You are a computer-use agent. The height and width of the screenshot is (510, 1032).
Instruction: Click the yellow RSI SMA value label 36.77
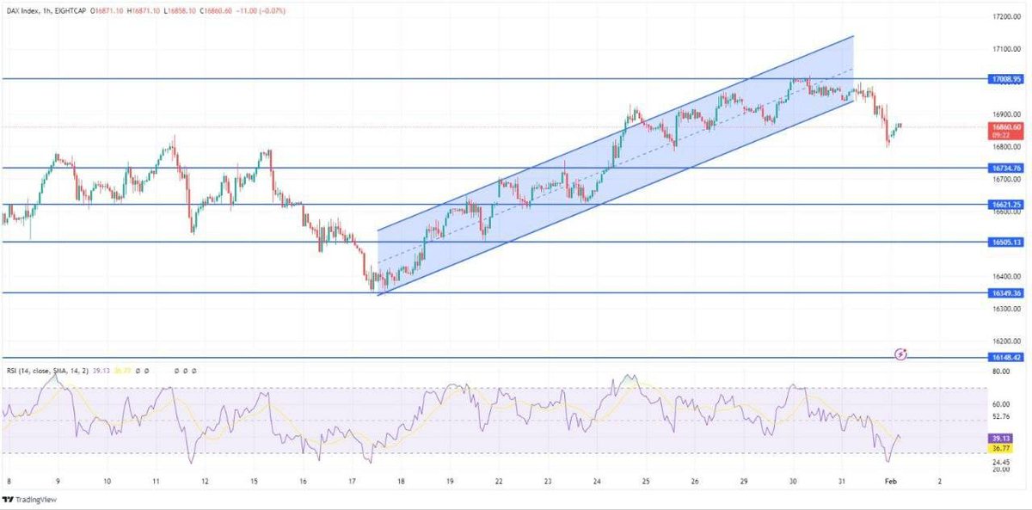pyautogui.click(x=998, y=446)
